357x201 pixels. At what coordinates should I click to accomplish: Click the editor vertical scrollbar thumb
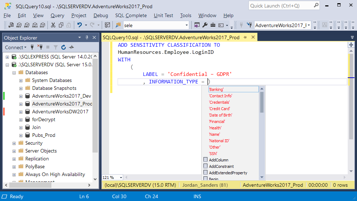pyautogui.click(x=351, y=97)
